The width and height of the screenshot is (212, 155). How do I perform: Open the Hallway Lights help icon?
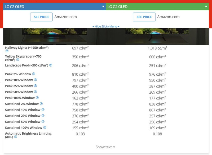7,51
